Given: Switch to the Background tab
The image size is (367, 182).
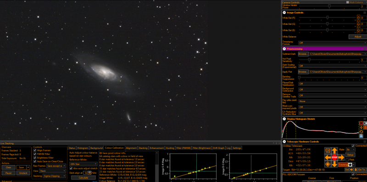Looking at the screenshot, I should point(96,148).
